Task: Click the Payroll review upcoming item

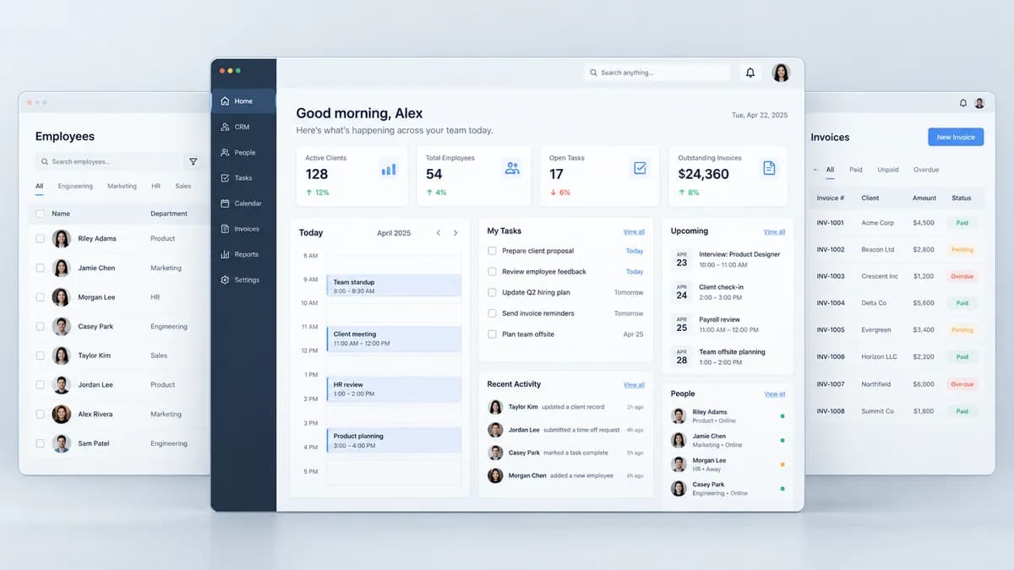Action: point(728,324)
